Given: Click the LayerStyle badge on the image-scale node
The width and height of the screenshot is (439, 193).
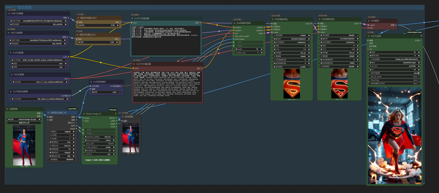Looking at the screenshot, I should tap(72, 109).
